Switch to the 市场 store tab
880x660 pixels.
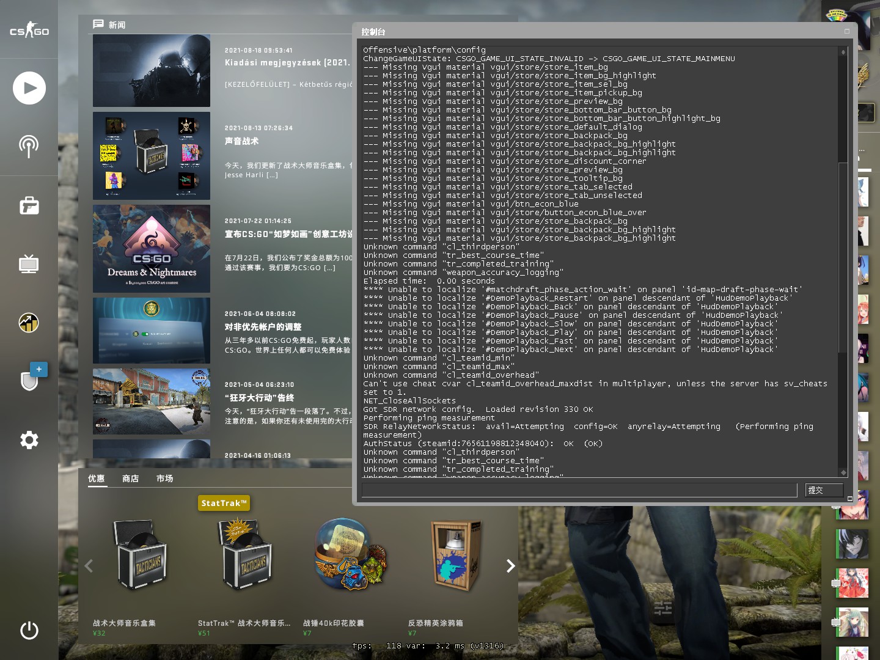(165, 479)
